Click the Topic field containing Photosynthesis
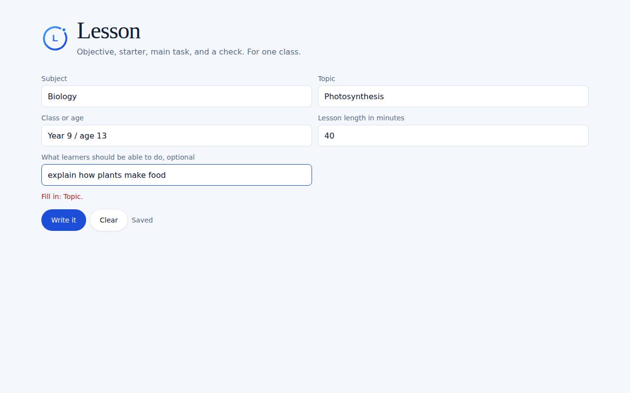The width and height of the screenshot is (630, 393). tap(453, 96)
